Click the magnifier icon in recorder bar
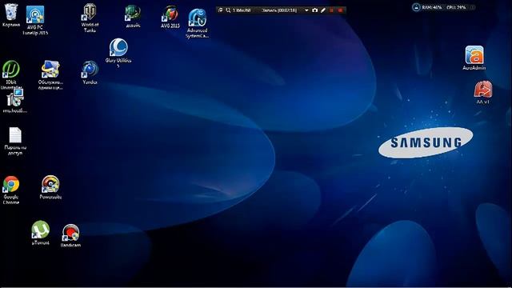The width and height of the screenshot is (512, 288). click(x=228, y=10)
